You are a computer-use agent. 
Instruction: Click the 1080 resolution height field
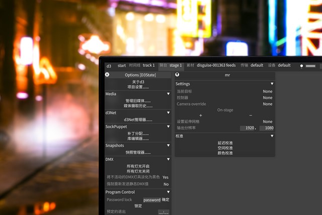click(x=267, y=128)
